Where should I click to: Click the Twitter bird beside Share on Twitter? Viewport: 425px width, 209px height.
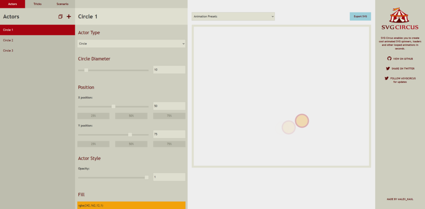[388, 68]
